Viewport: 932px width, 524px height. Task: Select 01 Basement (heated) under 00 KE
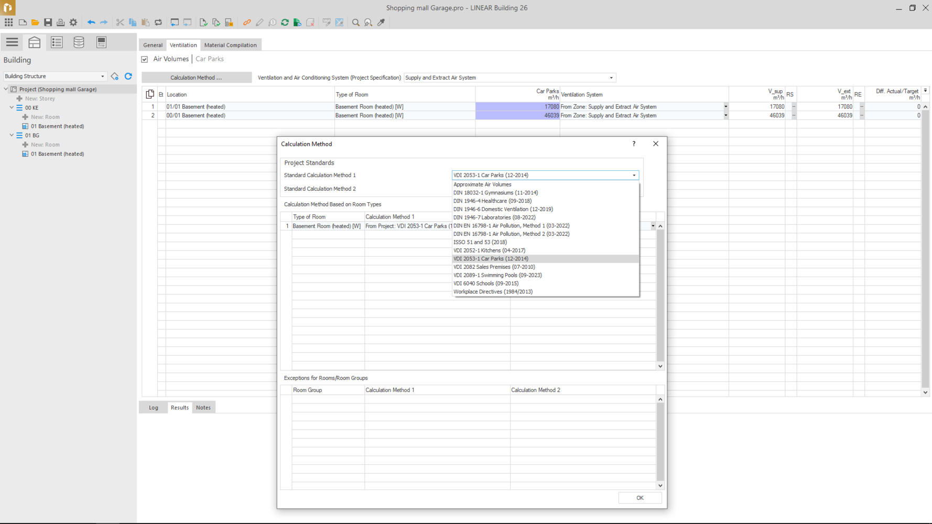coord(57,126)
